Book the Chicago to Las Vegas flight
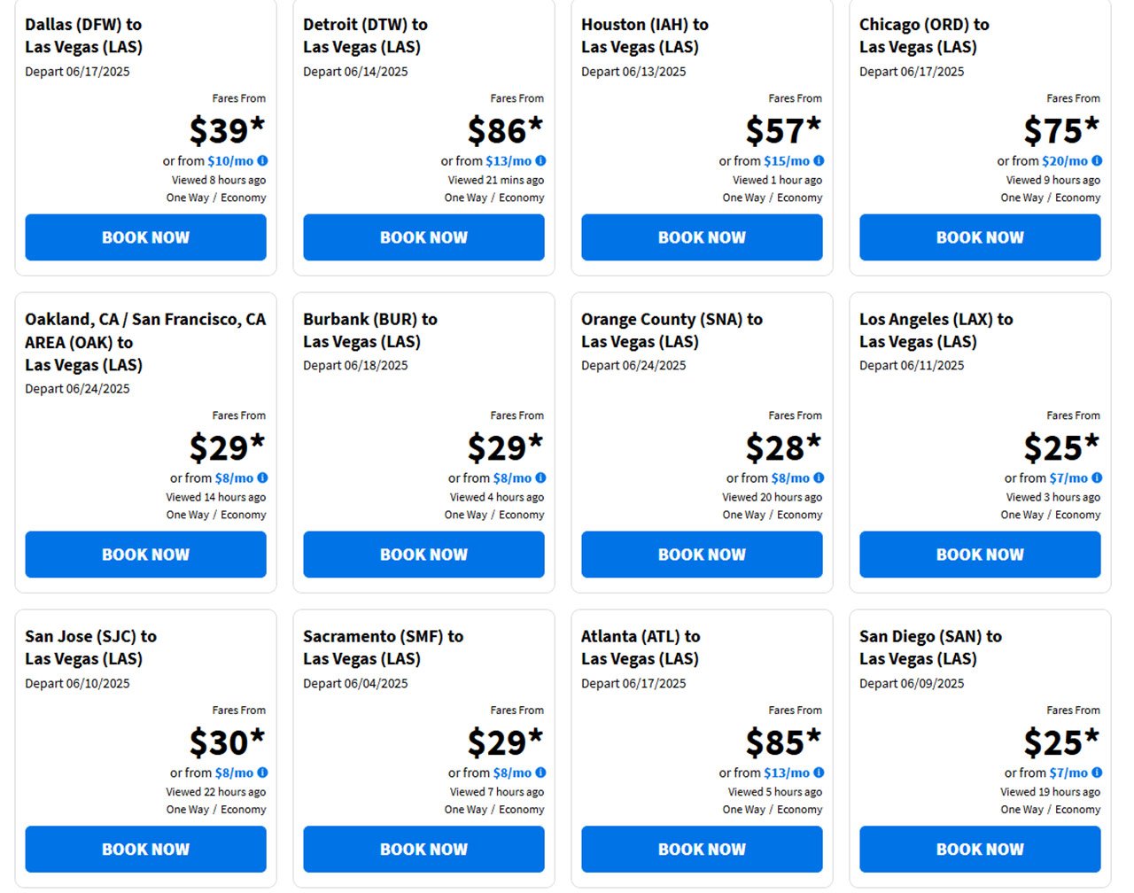1134x893 pixels. (x=980, y=237)
